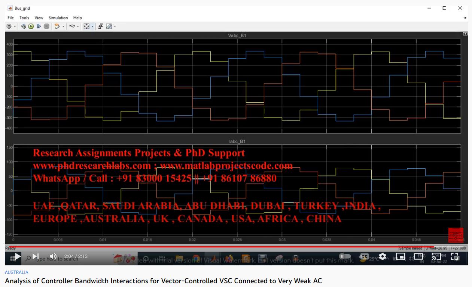Click the Stop simulation icon

46,26
